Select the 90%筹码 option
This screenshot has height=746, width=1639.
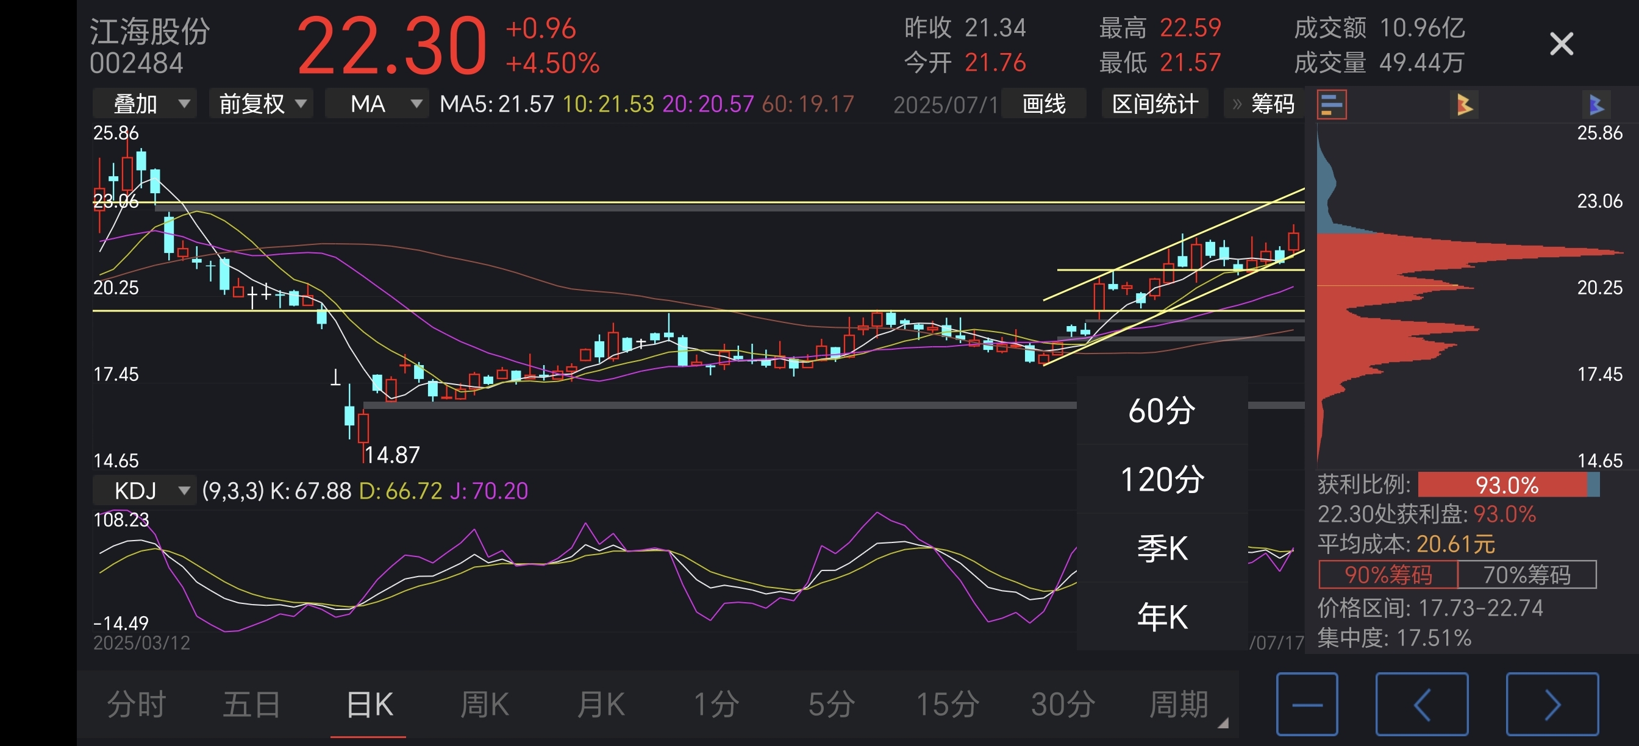(x=1388, y=574)
